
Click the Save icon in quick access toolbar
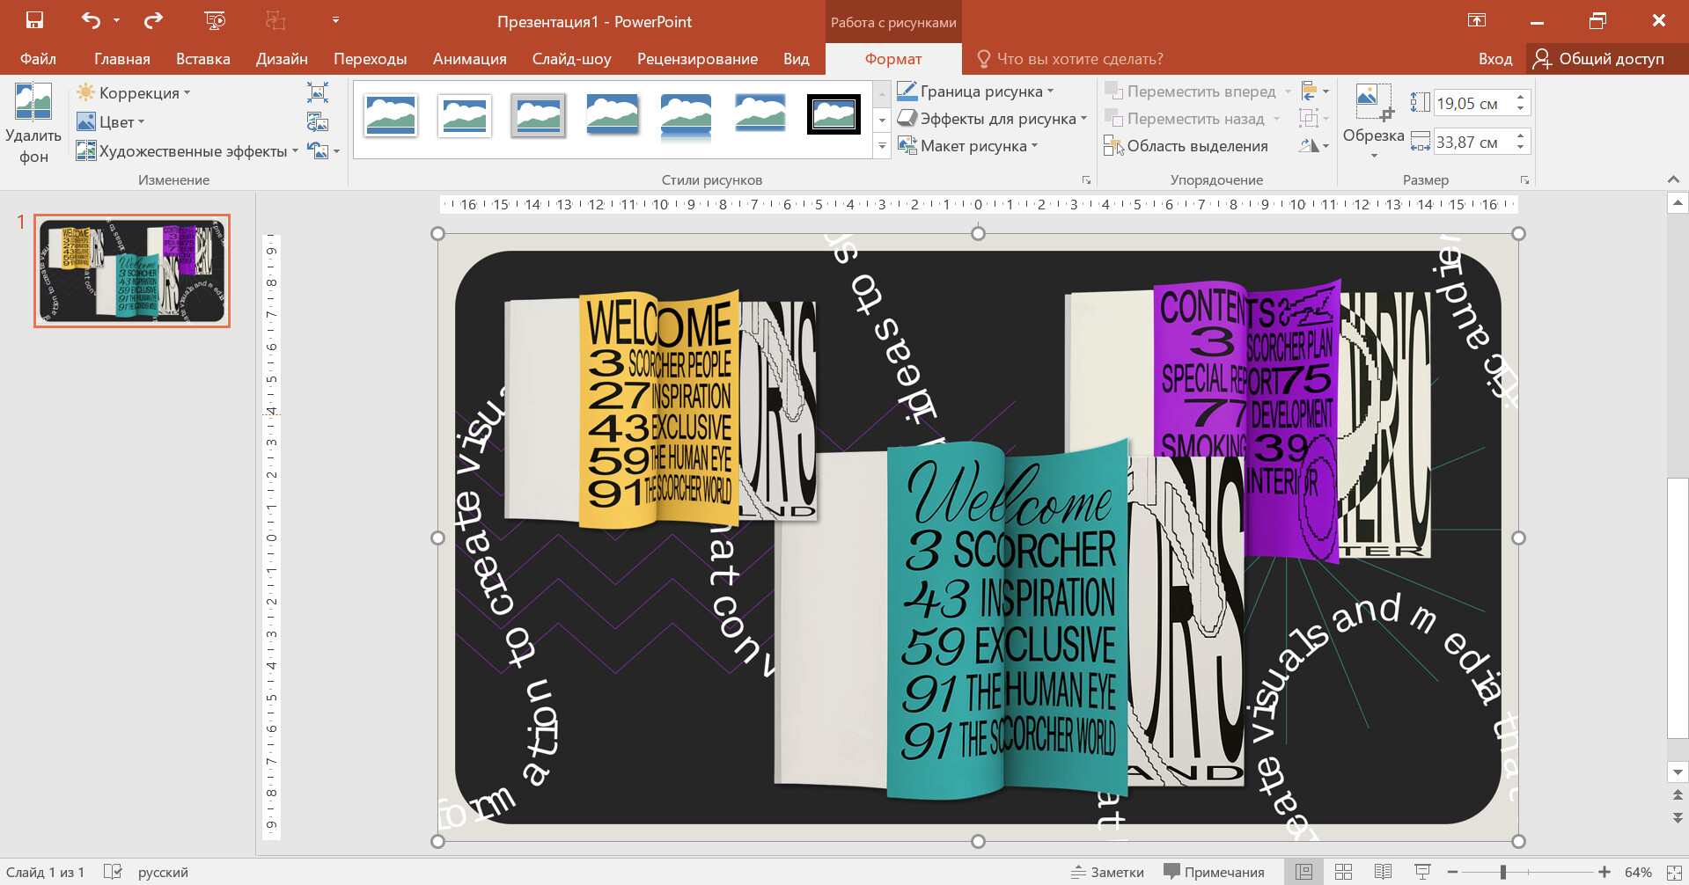click(34, 20)
